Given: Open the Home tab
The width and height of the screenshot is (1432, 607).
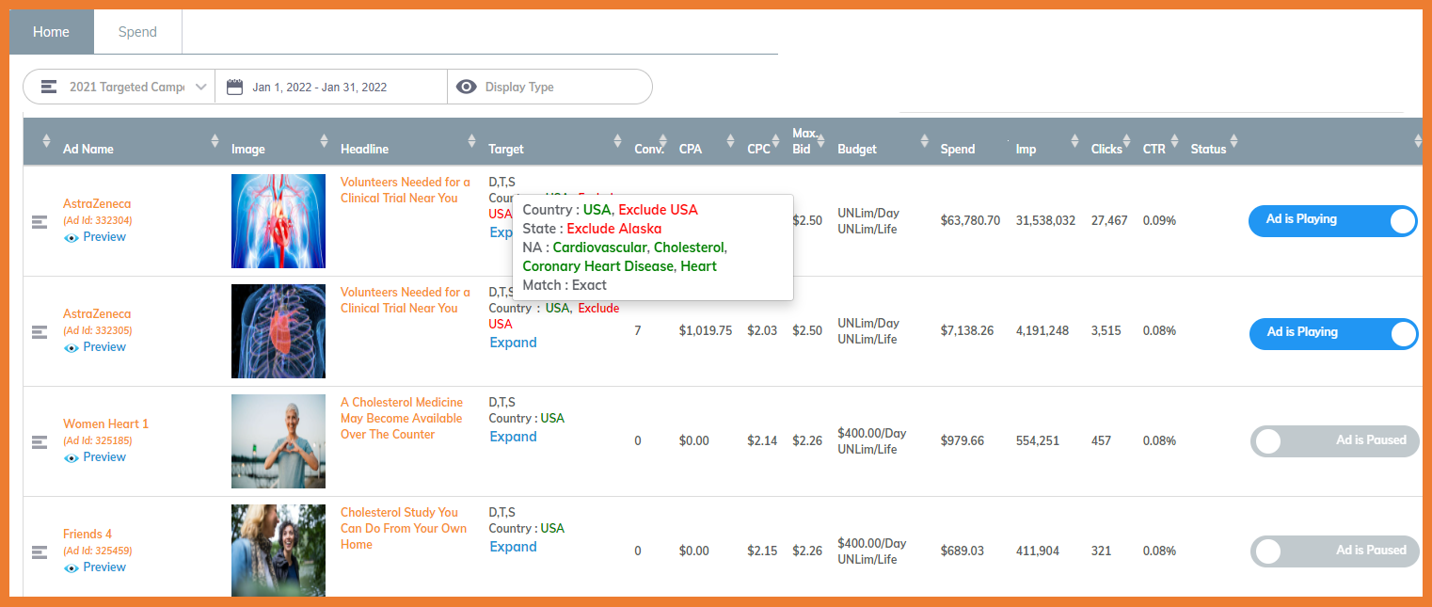Looking at the screenshot, I should click(52, 32).
